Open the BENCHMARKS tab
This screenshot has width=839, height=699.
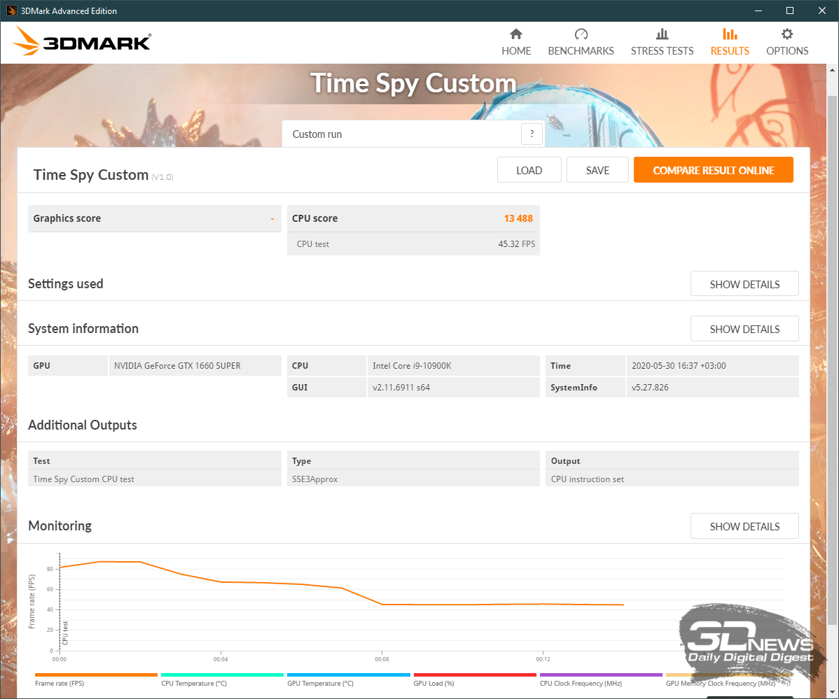[581, 42]
